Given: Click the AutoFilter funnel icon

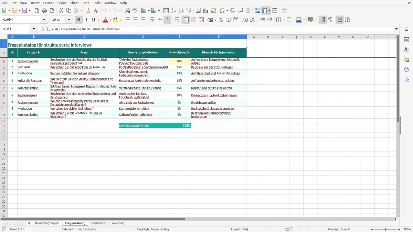Looking at the screenshot, I should click(x=189, y=11).
